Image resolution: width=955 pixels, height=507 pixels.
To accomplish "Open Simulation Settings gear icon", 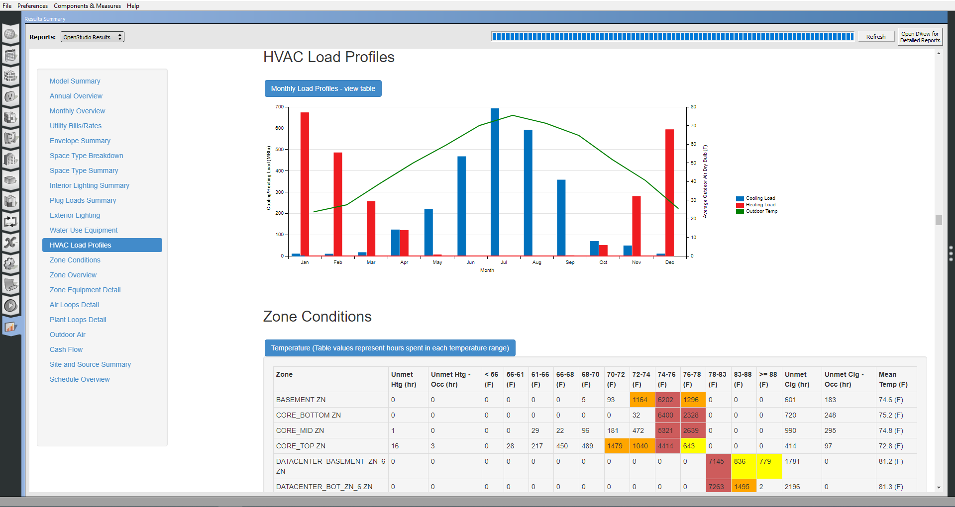I will click(10, 263).
